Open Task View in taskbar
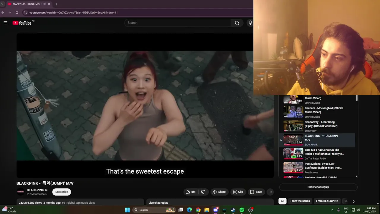This screenshot has height=214, width=380. (181, 210)
